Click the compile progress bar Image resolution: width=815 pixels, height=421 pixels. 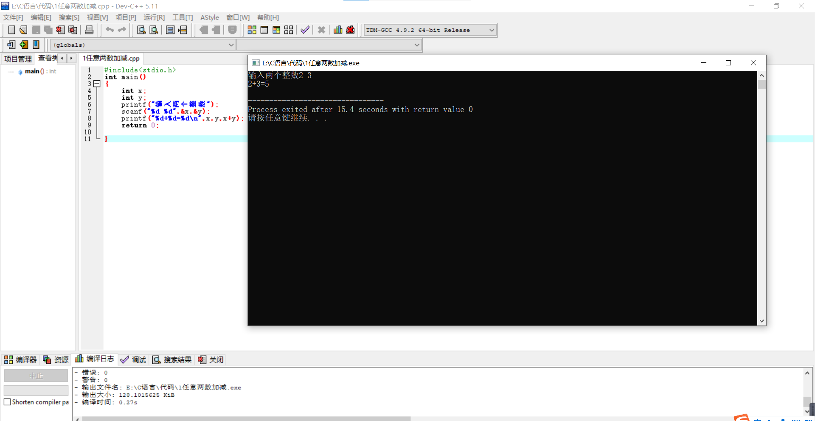point(36,390)
